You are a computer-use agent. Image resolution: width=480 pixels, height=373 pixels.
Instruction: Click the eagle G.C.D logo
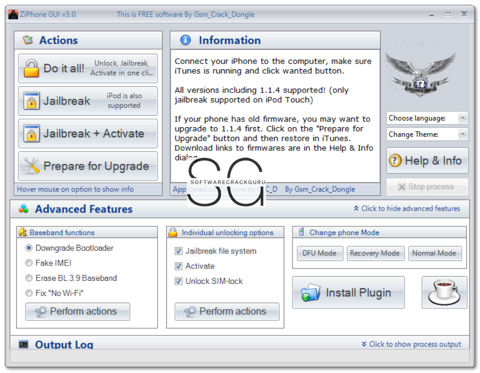coord(420,74)
